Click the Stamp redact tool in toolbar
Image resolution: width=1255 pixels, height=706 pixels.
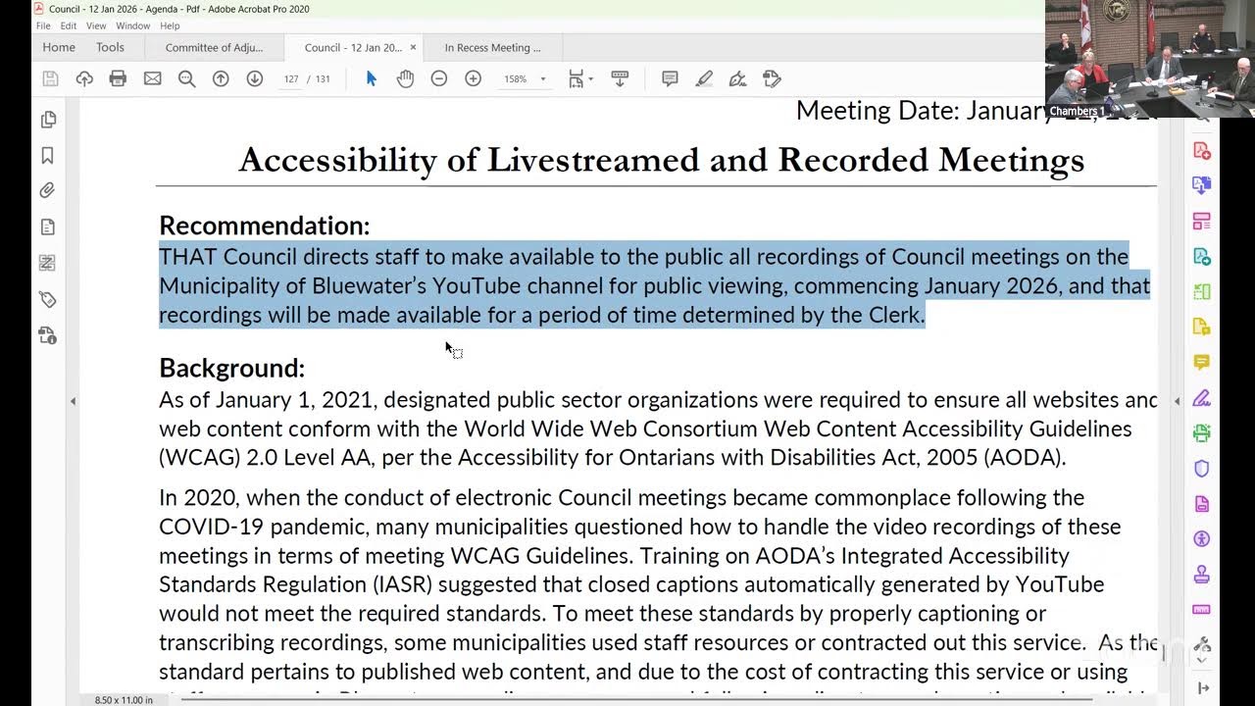(772, 78)
